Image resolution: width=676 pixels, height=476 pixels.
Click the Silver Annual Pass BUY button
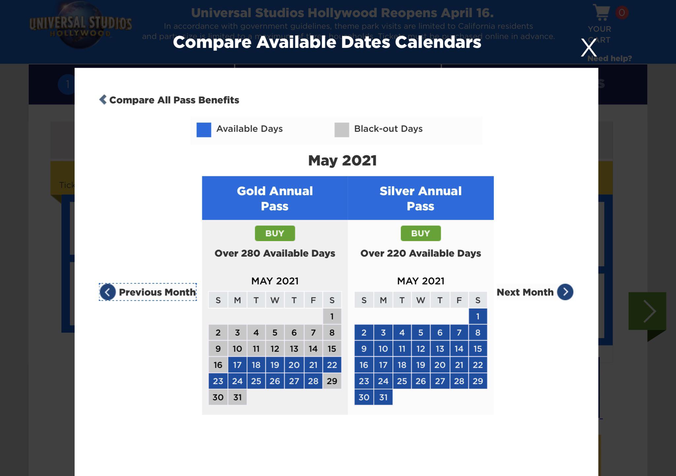click(421, 233)
